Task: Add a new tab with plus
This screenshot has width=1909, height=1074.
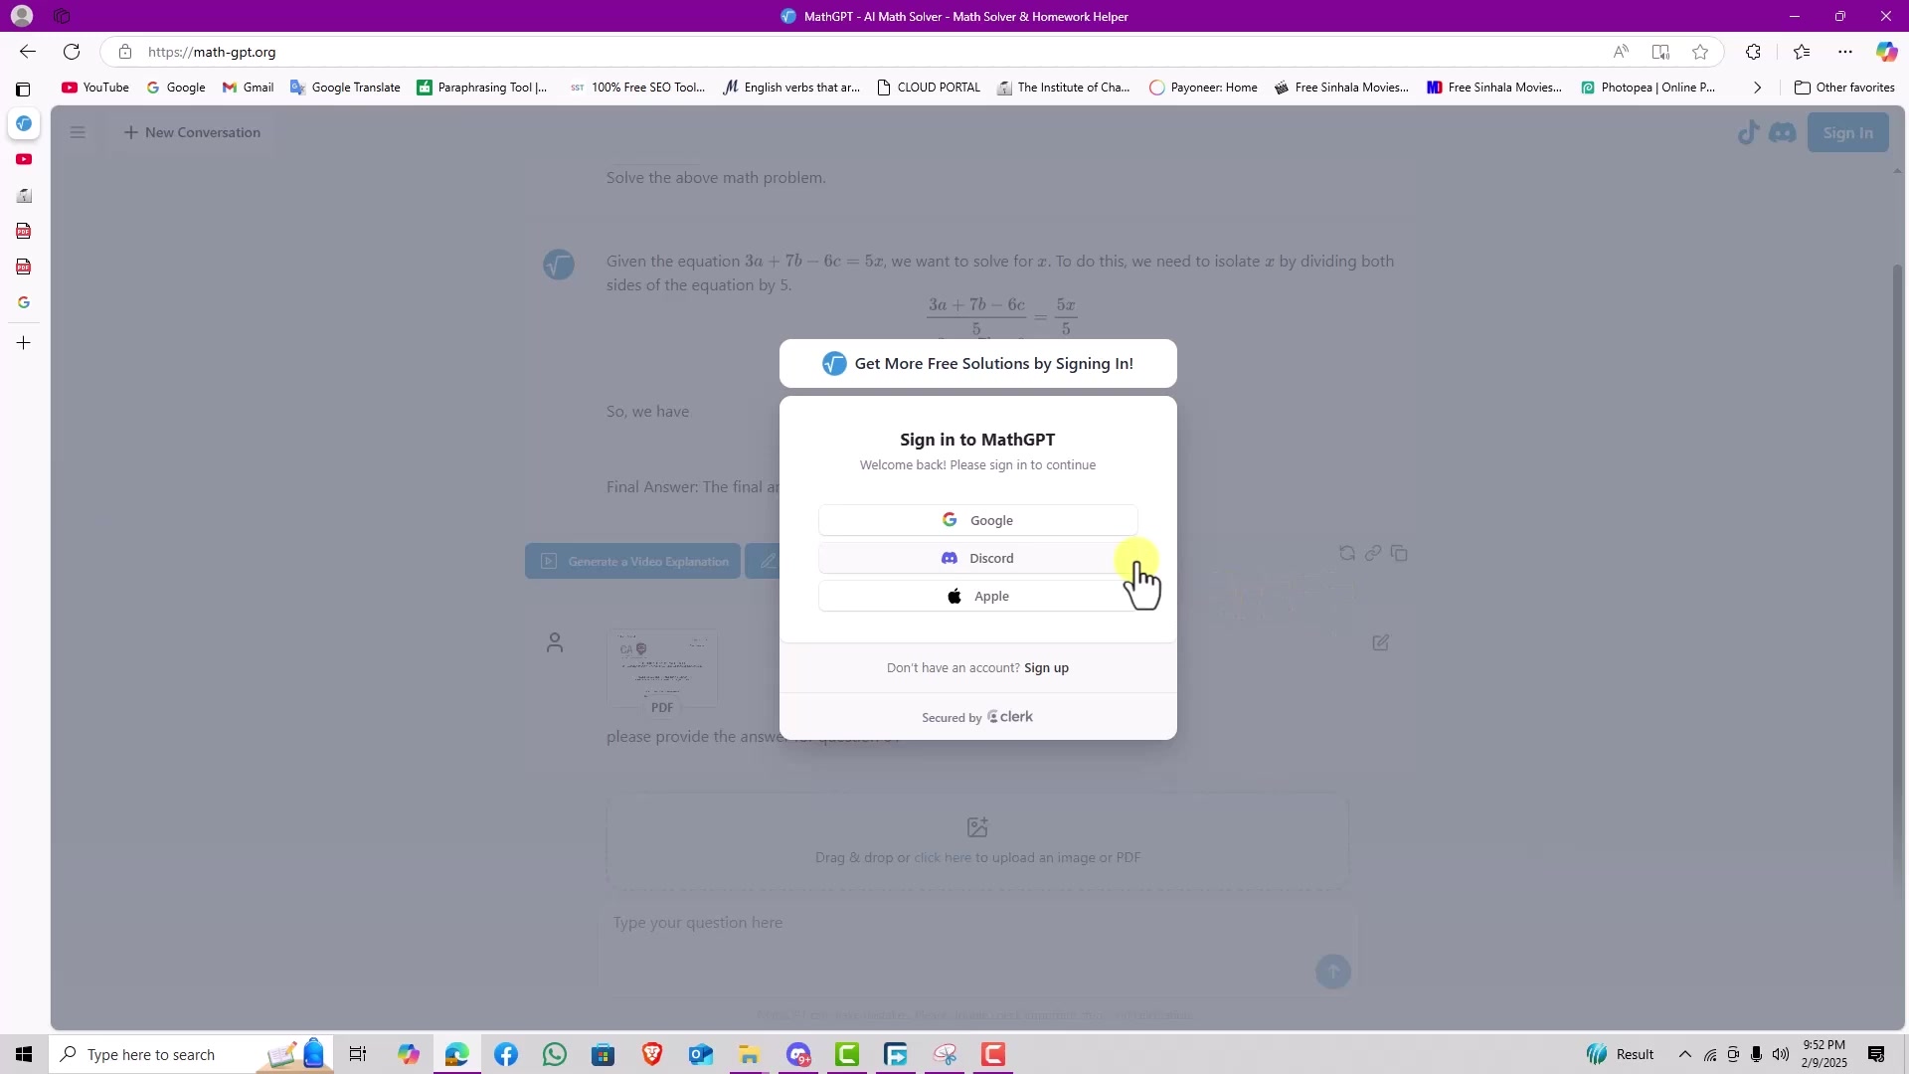Action: [x=24, y=343]
